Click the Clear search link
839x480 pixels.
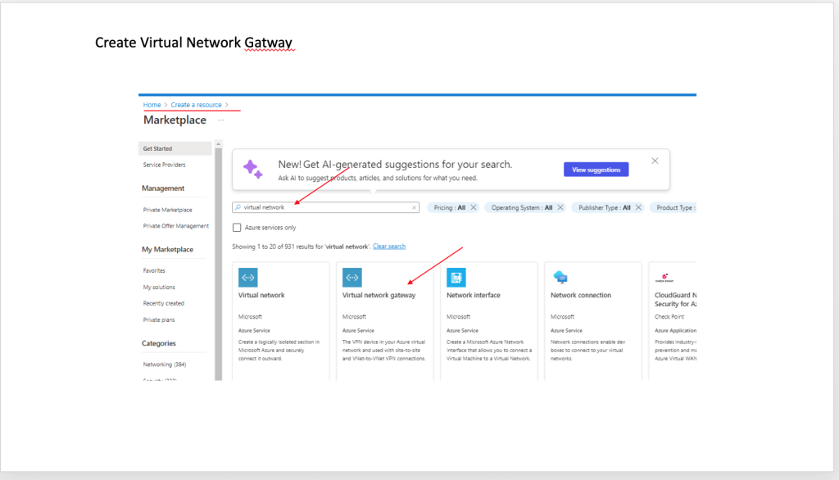pos(389,247)
